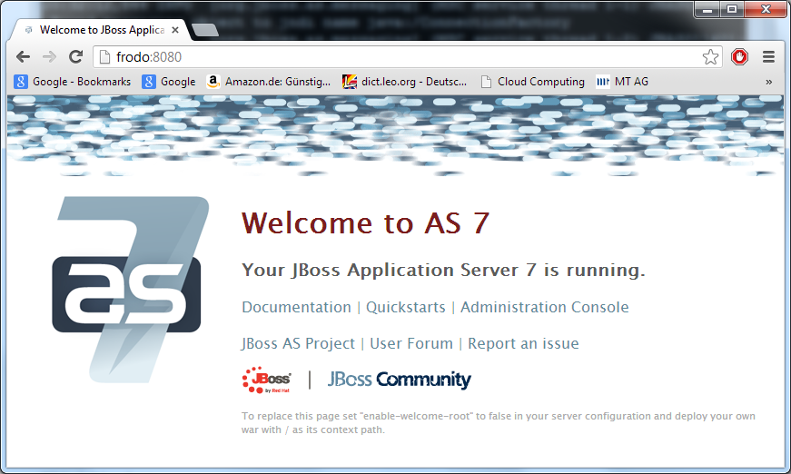Open the Amazon.de bookmark

(x=269, y=82)
